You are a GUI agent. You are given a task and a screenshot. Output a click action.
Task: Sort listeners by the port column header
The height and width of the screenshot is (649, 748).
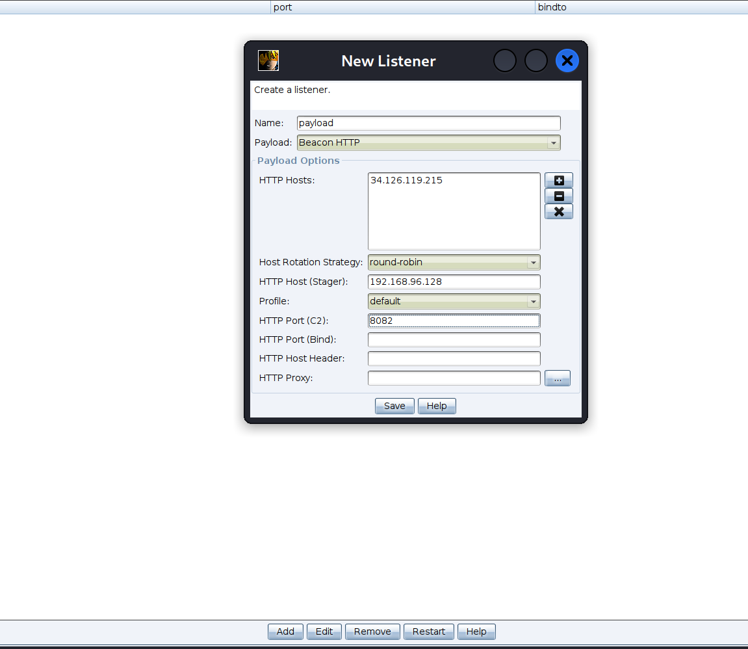tap(403, 7)
